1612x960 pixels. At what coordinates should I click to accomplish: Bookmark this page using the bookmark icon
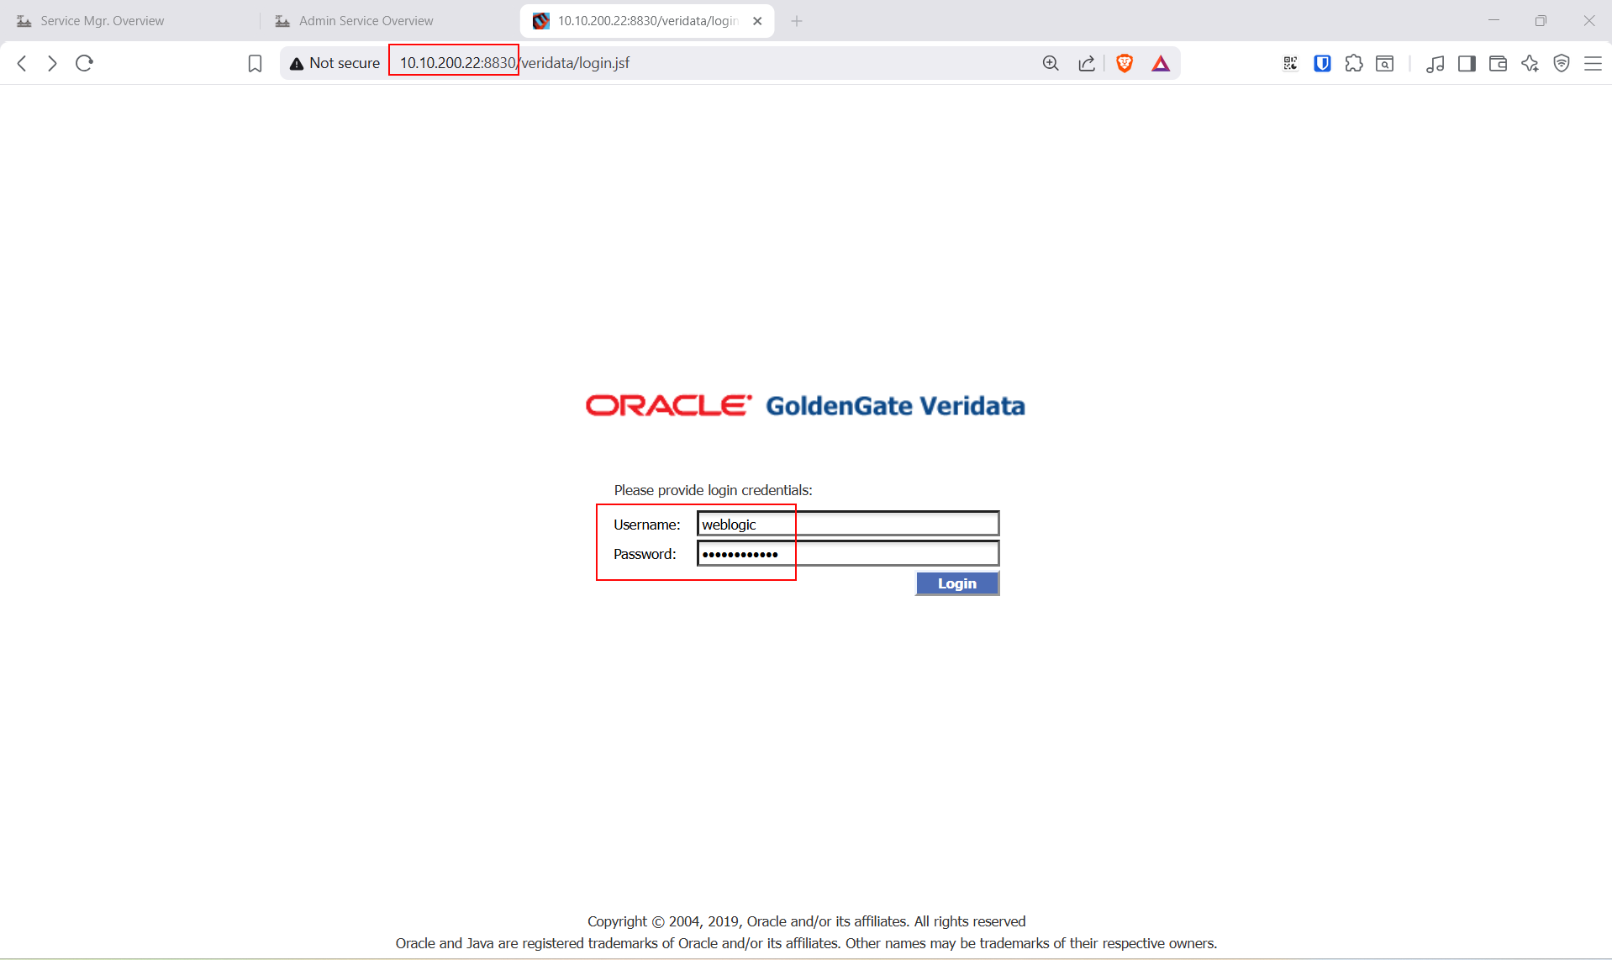(x=255, y=64)
